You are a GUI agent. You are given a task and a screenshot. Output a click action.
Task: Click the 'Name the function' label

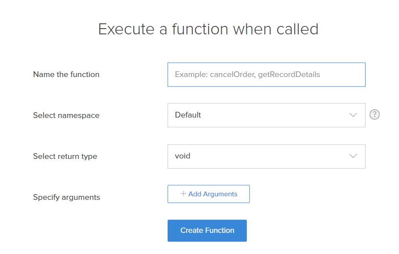point(66,74)
